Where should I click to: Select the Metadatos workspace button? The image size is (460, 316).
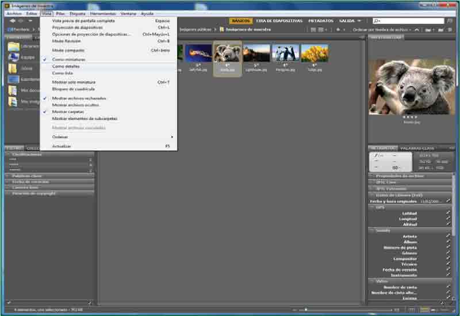point(320,21)
